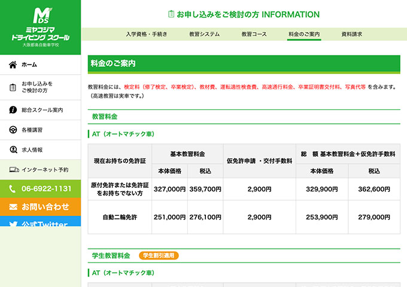Click the magnifier person icon beside 求人情報
This screenshot has width=407, height=287.
click(x=13, y=149)
